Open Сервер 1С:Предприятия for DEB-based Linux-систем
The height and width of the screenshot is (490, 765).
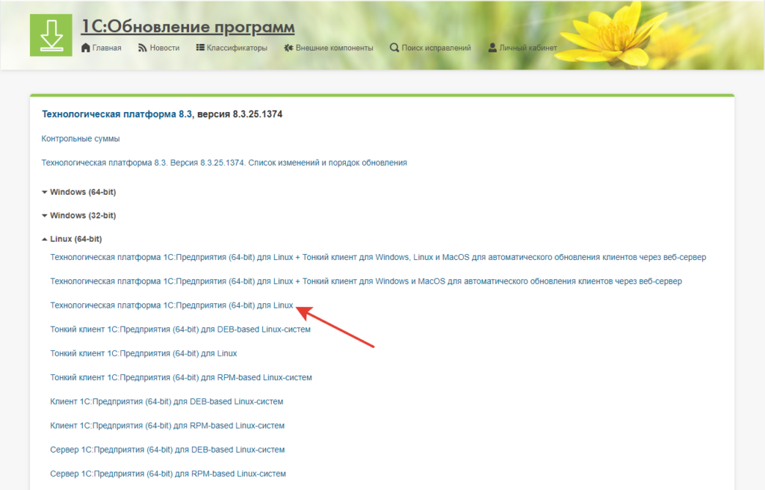pyautogui.click(x=167, y=450)
